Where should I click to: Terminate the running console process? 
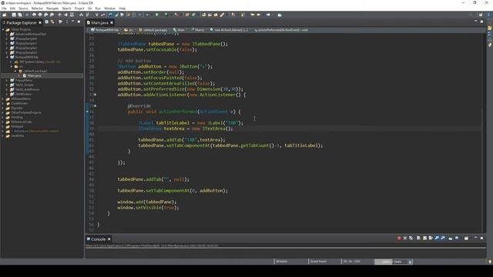[x=399, y=239]
